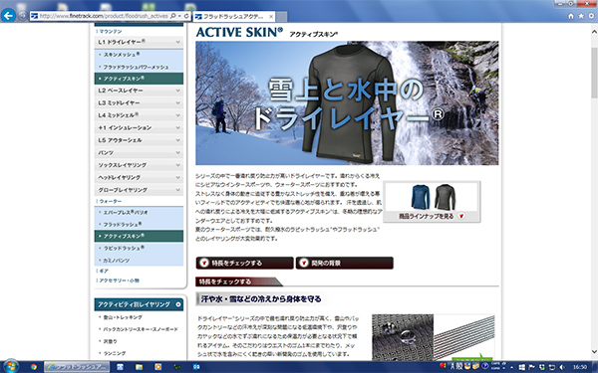Click the gray shirt product thumbnail
This screenshot has height=373, width=598.
click(446, 196)
